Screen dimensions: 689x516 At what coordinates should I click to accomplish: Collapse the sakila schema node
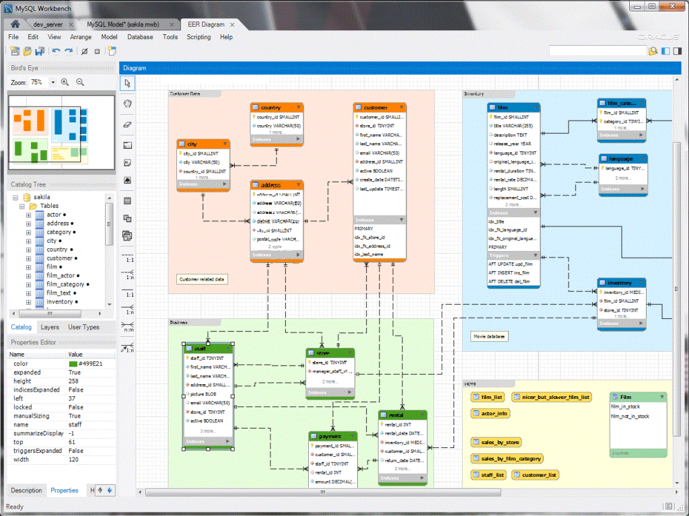pos(15,197)
